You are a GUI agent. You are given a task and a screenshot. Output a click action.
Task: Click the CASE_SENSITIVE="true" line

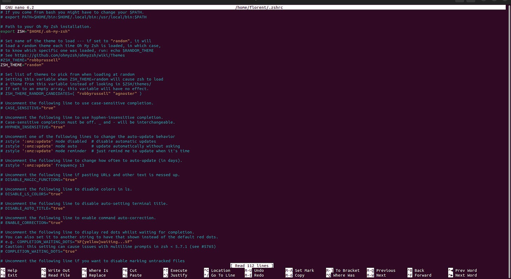28,108
